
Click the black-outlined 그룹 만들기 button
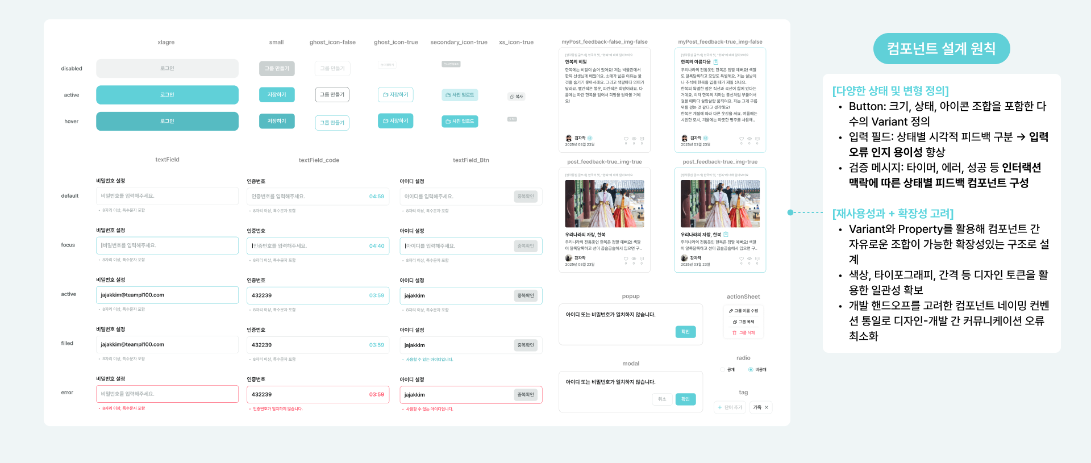[x=332, y=95]
